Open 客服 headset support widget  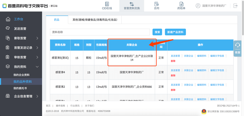point(238,49)
